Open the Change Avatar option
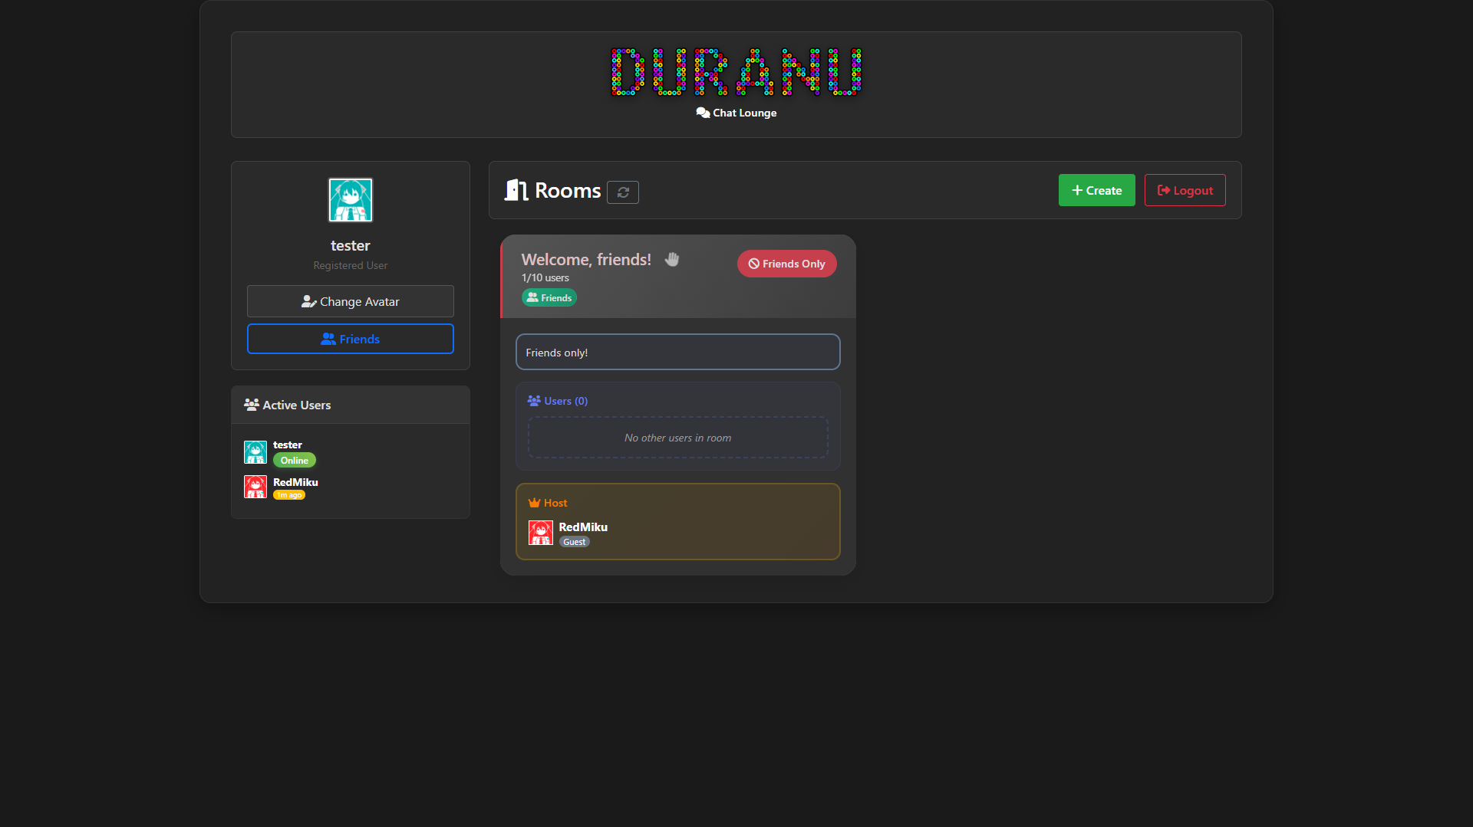 click(350, 301)
